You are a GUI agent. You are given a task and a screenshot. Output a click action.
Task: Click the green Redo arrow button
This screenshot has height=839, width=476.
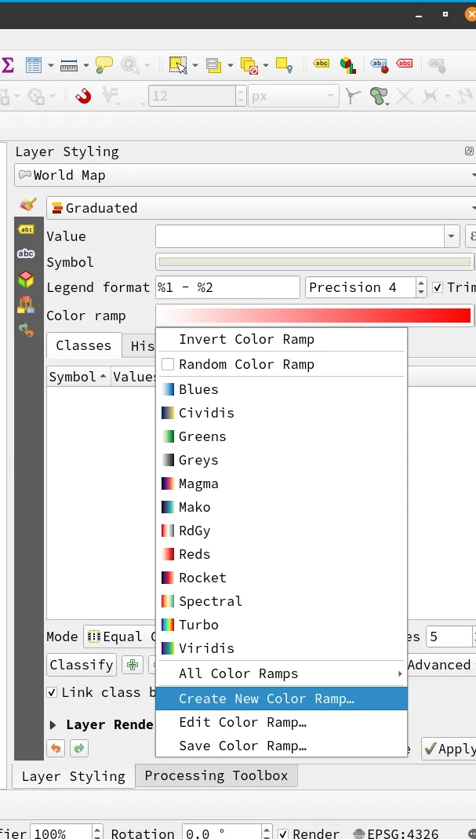tap(78, 748)
